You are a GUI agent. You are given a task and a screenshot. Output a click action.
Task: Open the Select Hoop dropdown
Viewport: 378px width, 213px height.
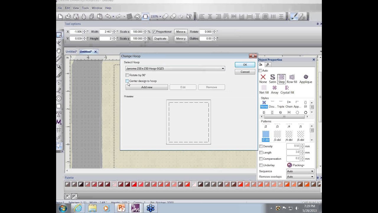(175, 68)
